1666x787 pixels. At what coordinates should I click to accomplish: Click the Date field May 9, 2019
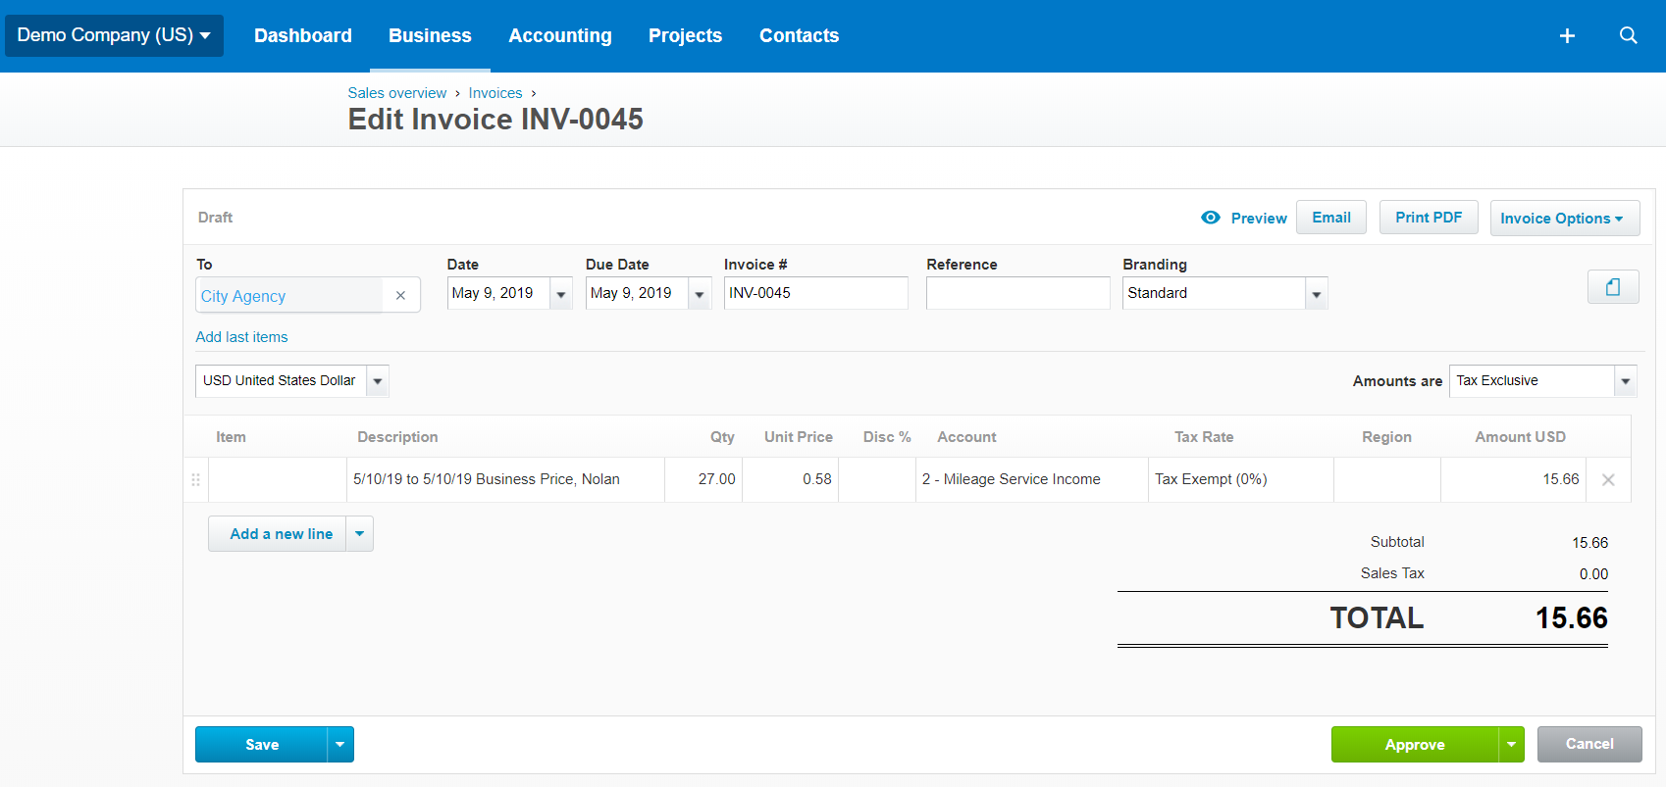coord(498,293)
